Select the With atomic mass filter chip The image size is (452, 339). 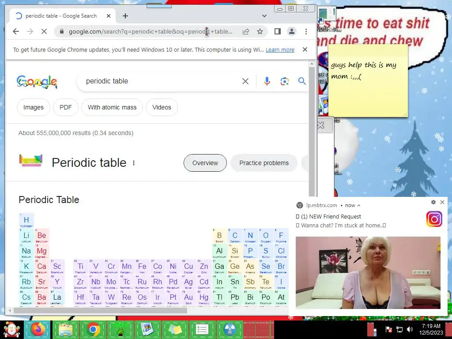tap(112, 107)
